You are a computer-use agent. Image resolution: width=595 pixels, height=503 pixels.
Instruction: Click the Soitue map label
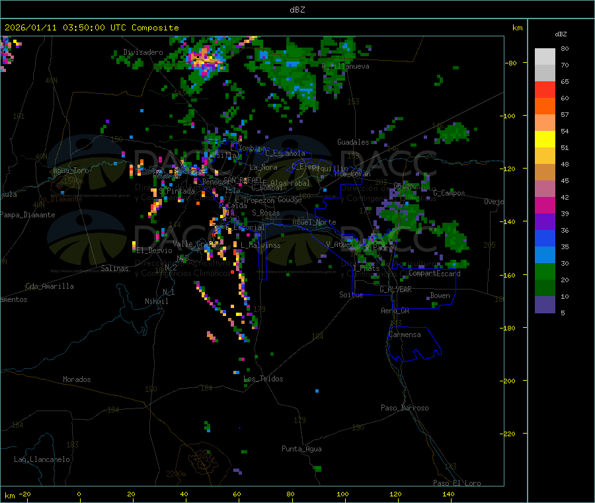click(351, 295)
